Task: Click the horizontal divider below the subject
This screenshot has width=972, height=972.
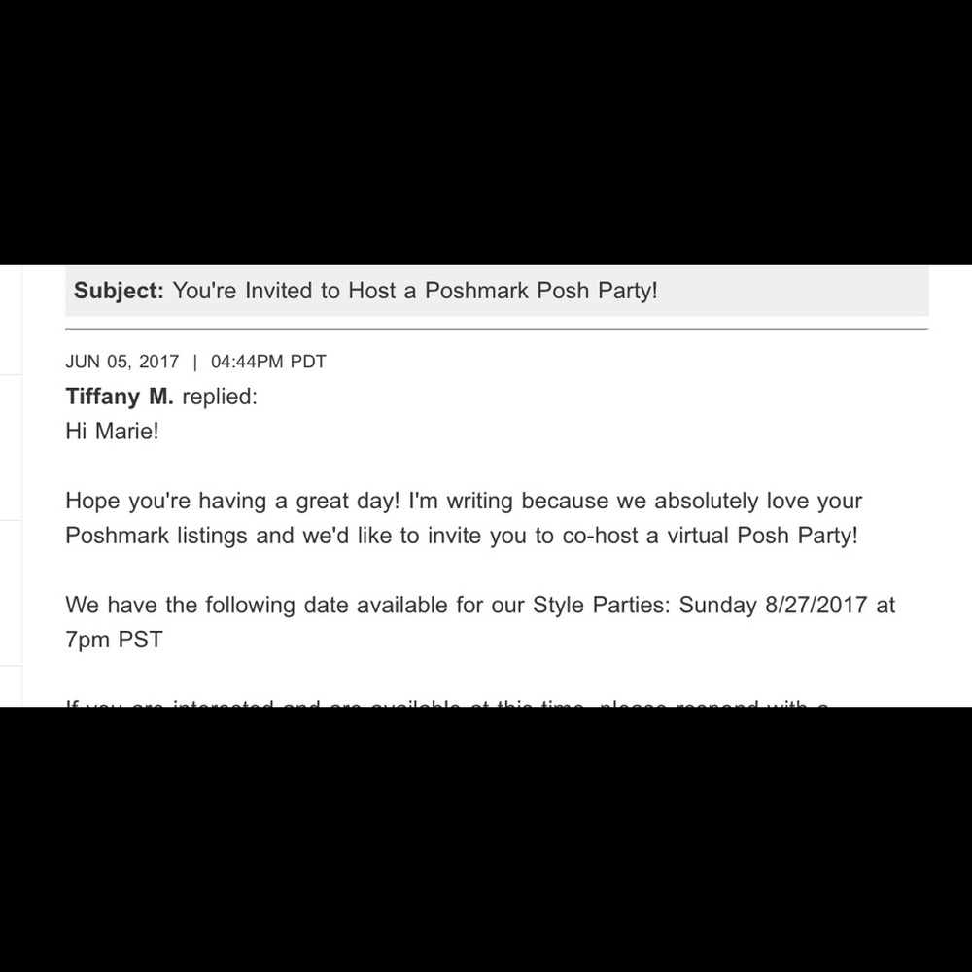Action: tap(497, 329)
